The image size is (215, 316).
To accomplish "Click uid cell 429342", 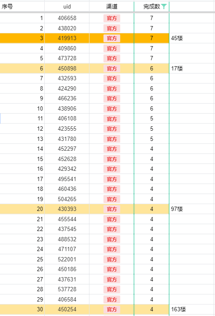I will point(67,169).
